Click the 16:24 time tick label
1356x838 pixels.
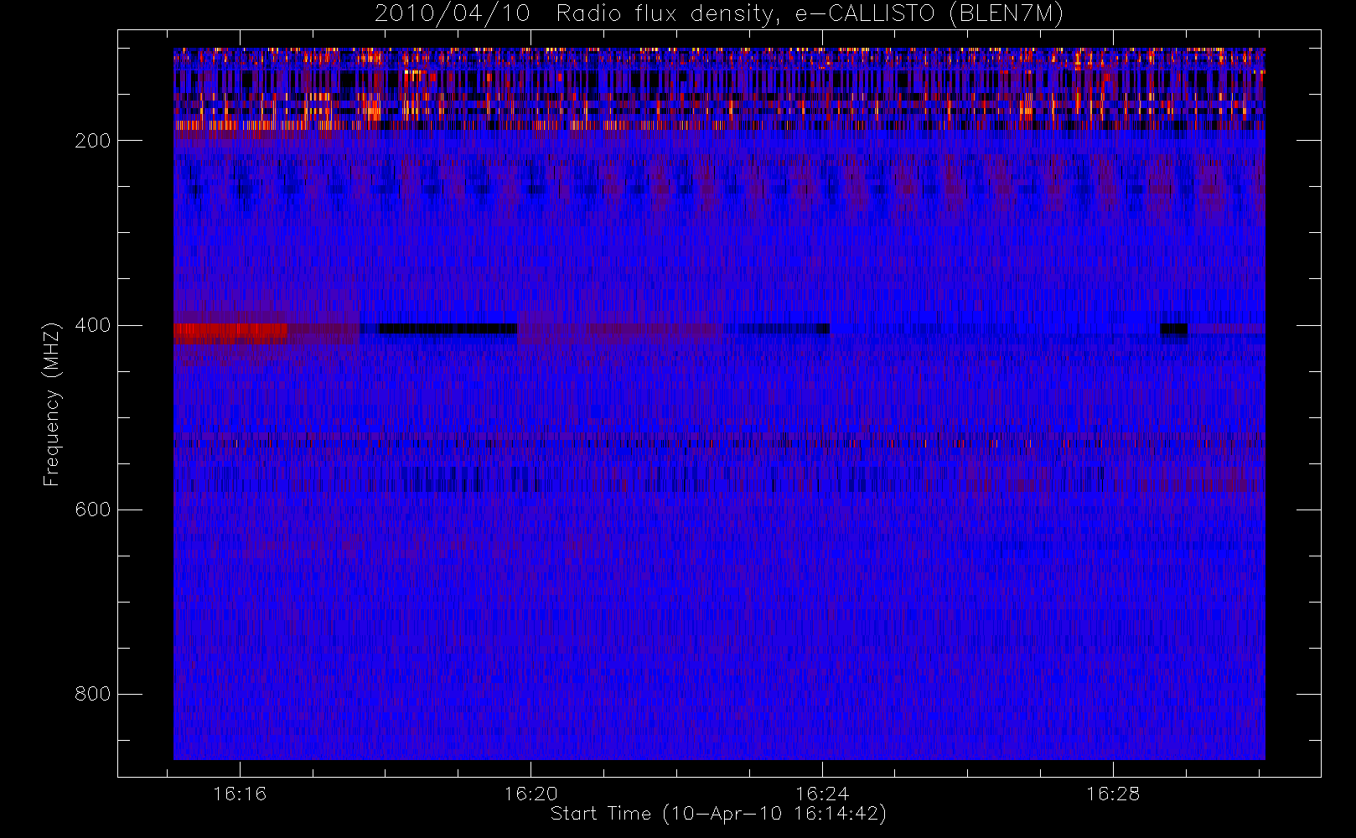pyautogui.click(x=822, y=794)
